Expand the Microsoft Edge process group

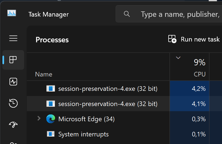(39, 119)
